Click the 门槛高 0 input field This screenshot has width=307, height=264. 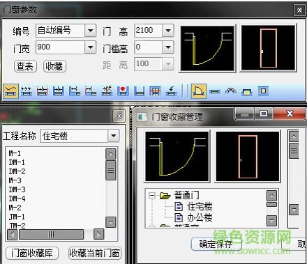(148, 47)
